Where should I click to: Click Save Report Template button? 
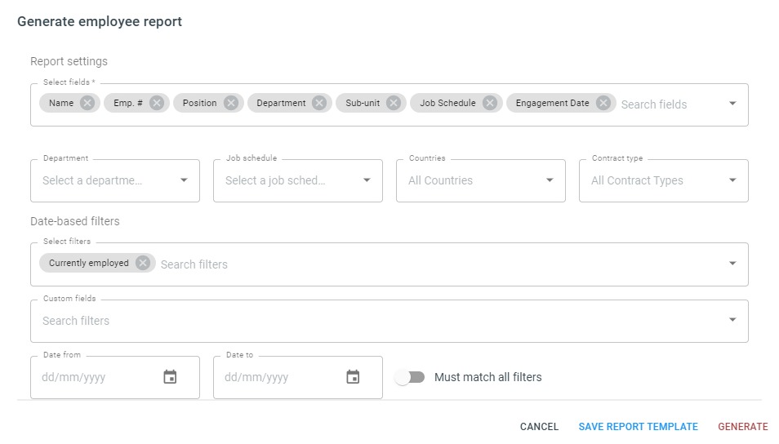point(638,427)
